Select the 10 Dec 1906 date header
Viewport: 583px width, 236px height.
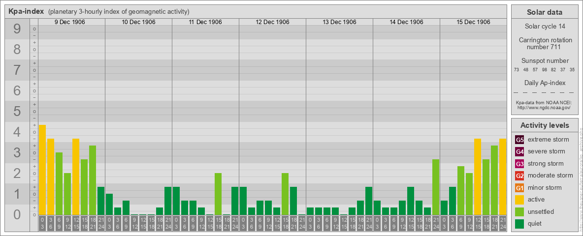pos(139,22)
